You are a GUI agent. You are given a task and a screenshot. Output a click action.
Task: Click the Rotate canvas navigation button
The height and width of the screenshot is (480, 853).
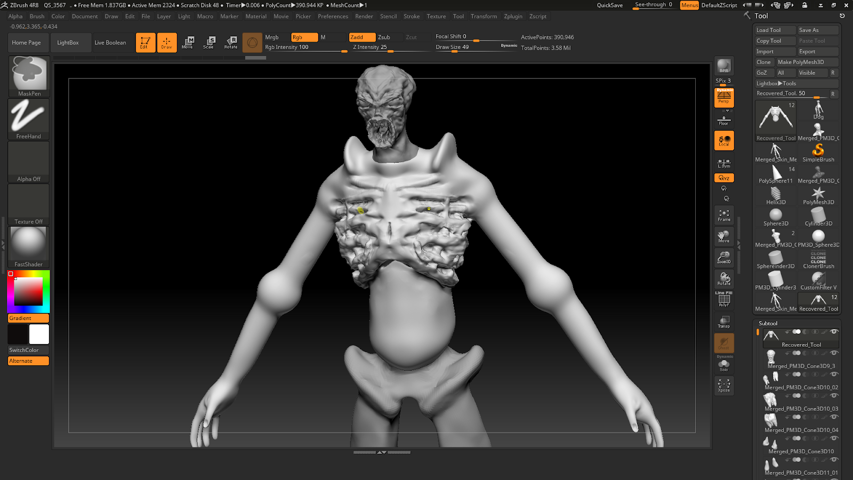(x=724, y=279)
